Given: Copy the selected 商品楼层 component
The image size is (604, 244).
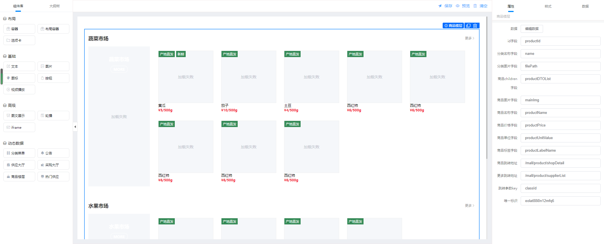Looking at the screenshot, I should coord(468,26).
